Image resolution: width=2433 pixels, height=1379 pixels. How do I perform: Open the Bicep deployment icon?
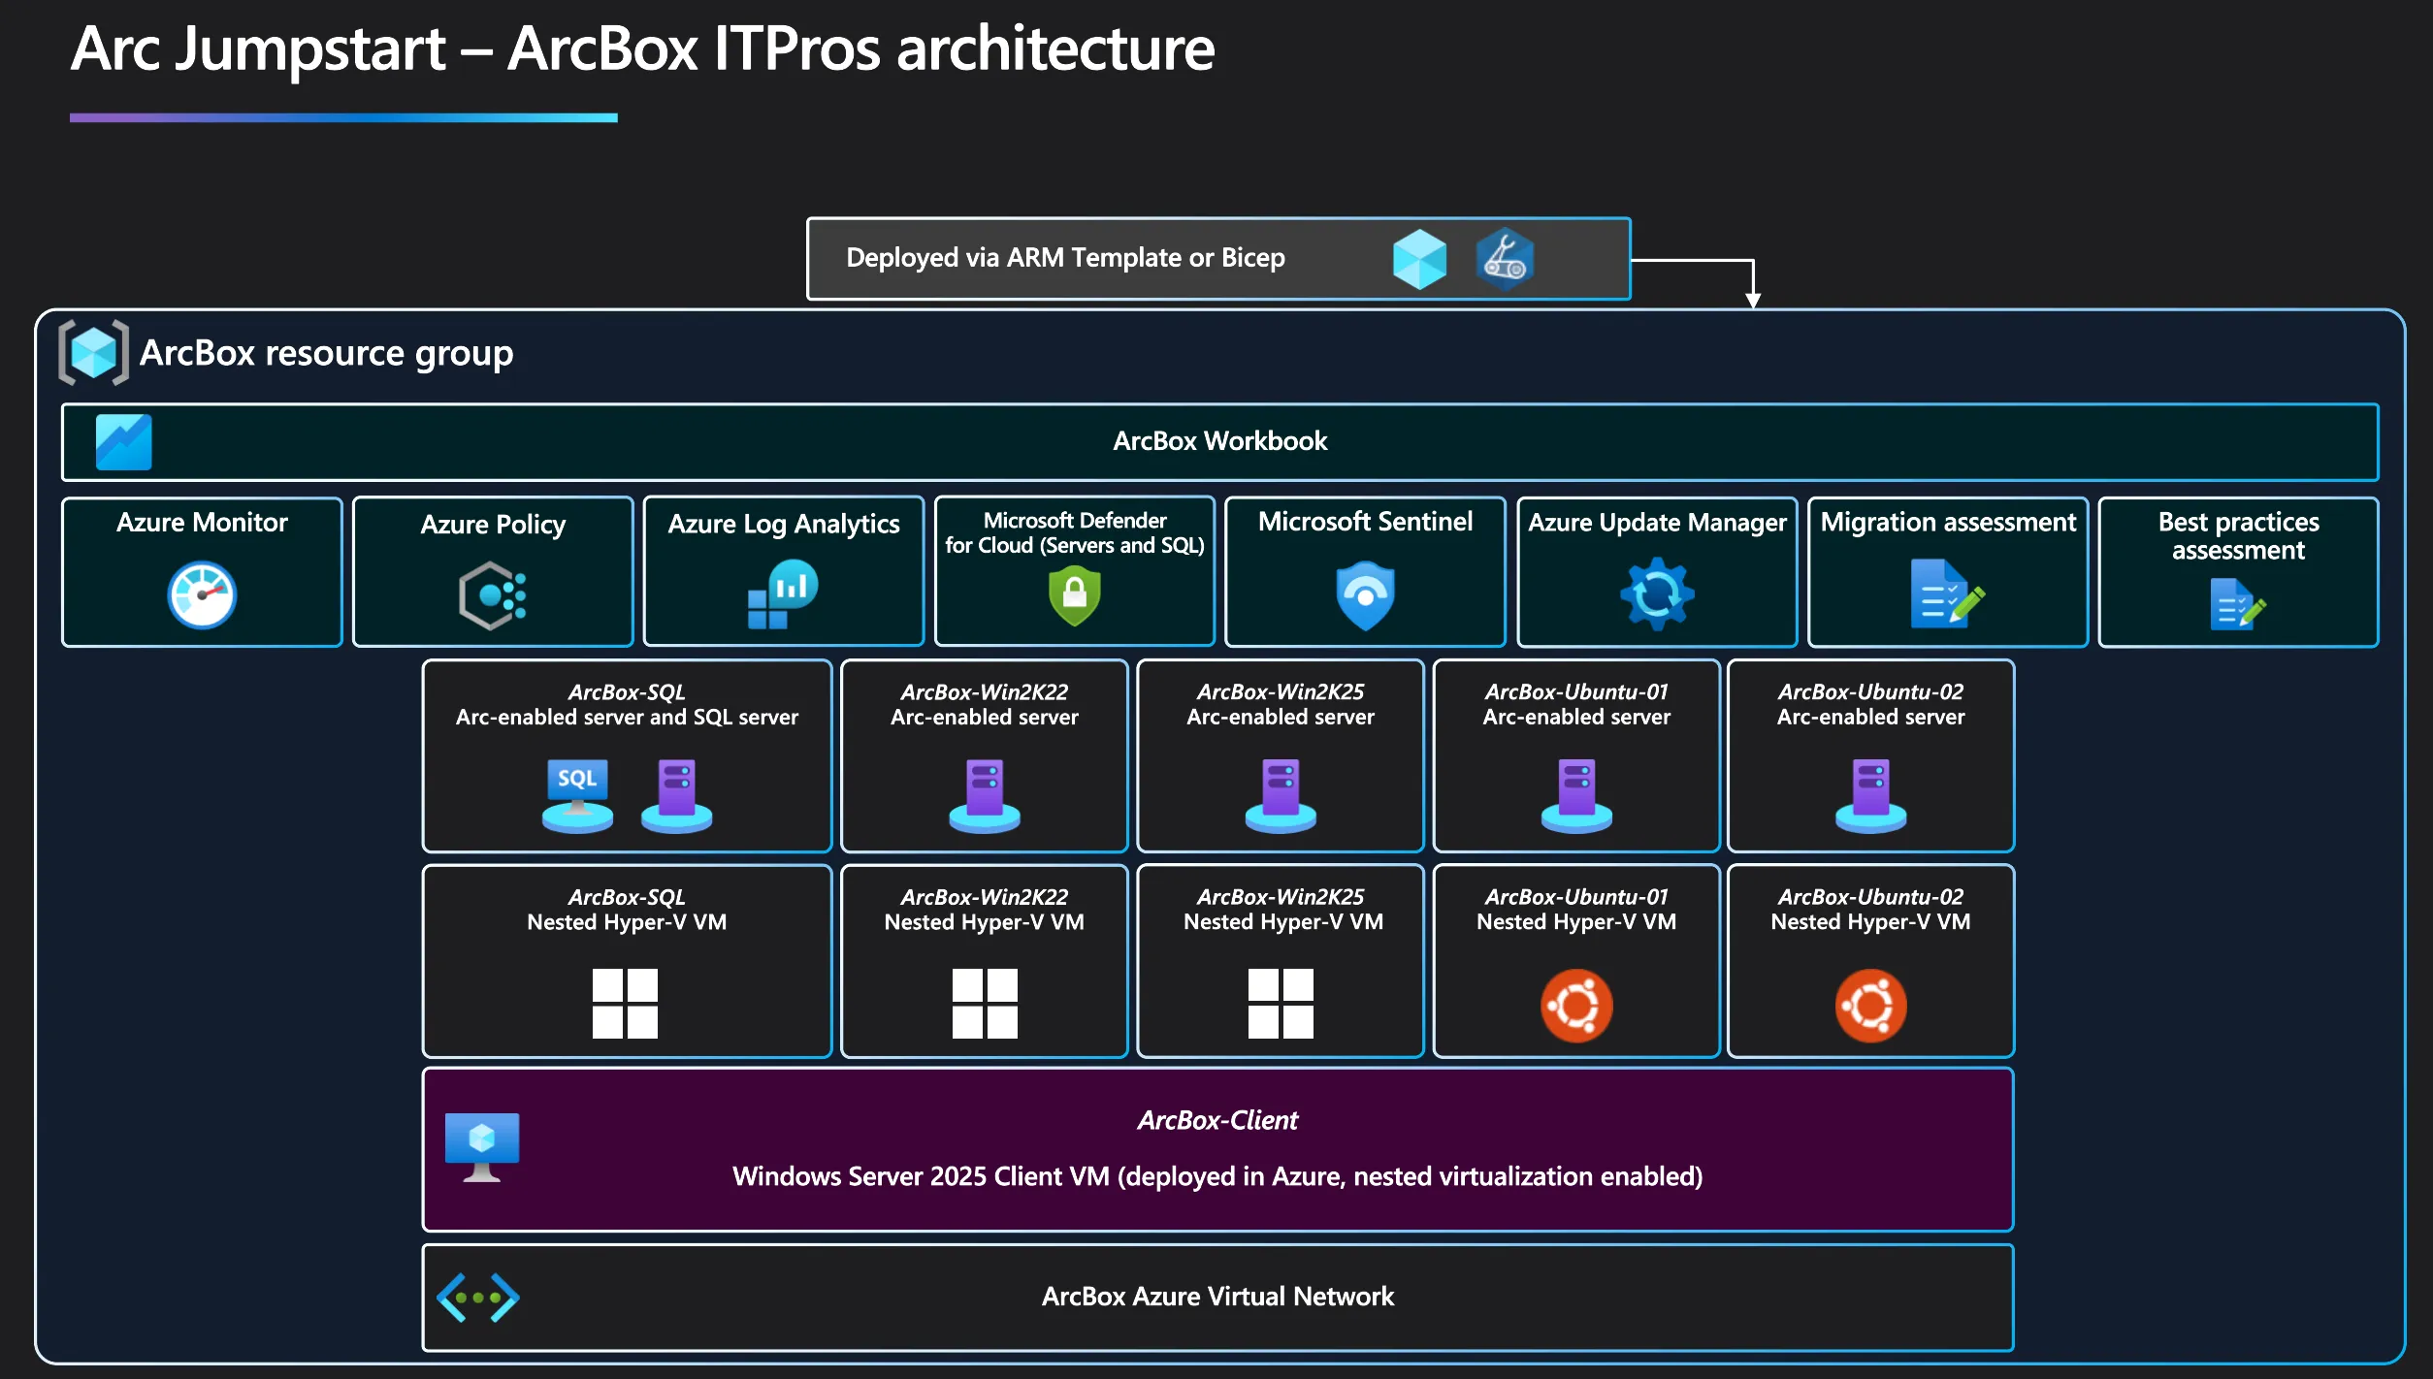point(1505,259)
